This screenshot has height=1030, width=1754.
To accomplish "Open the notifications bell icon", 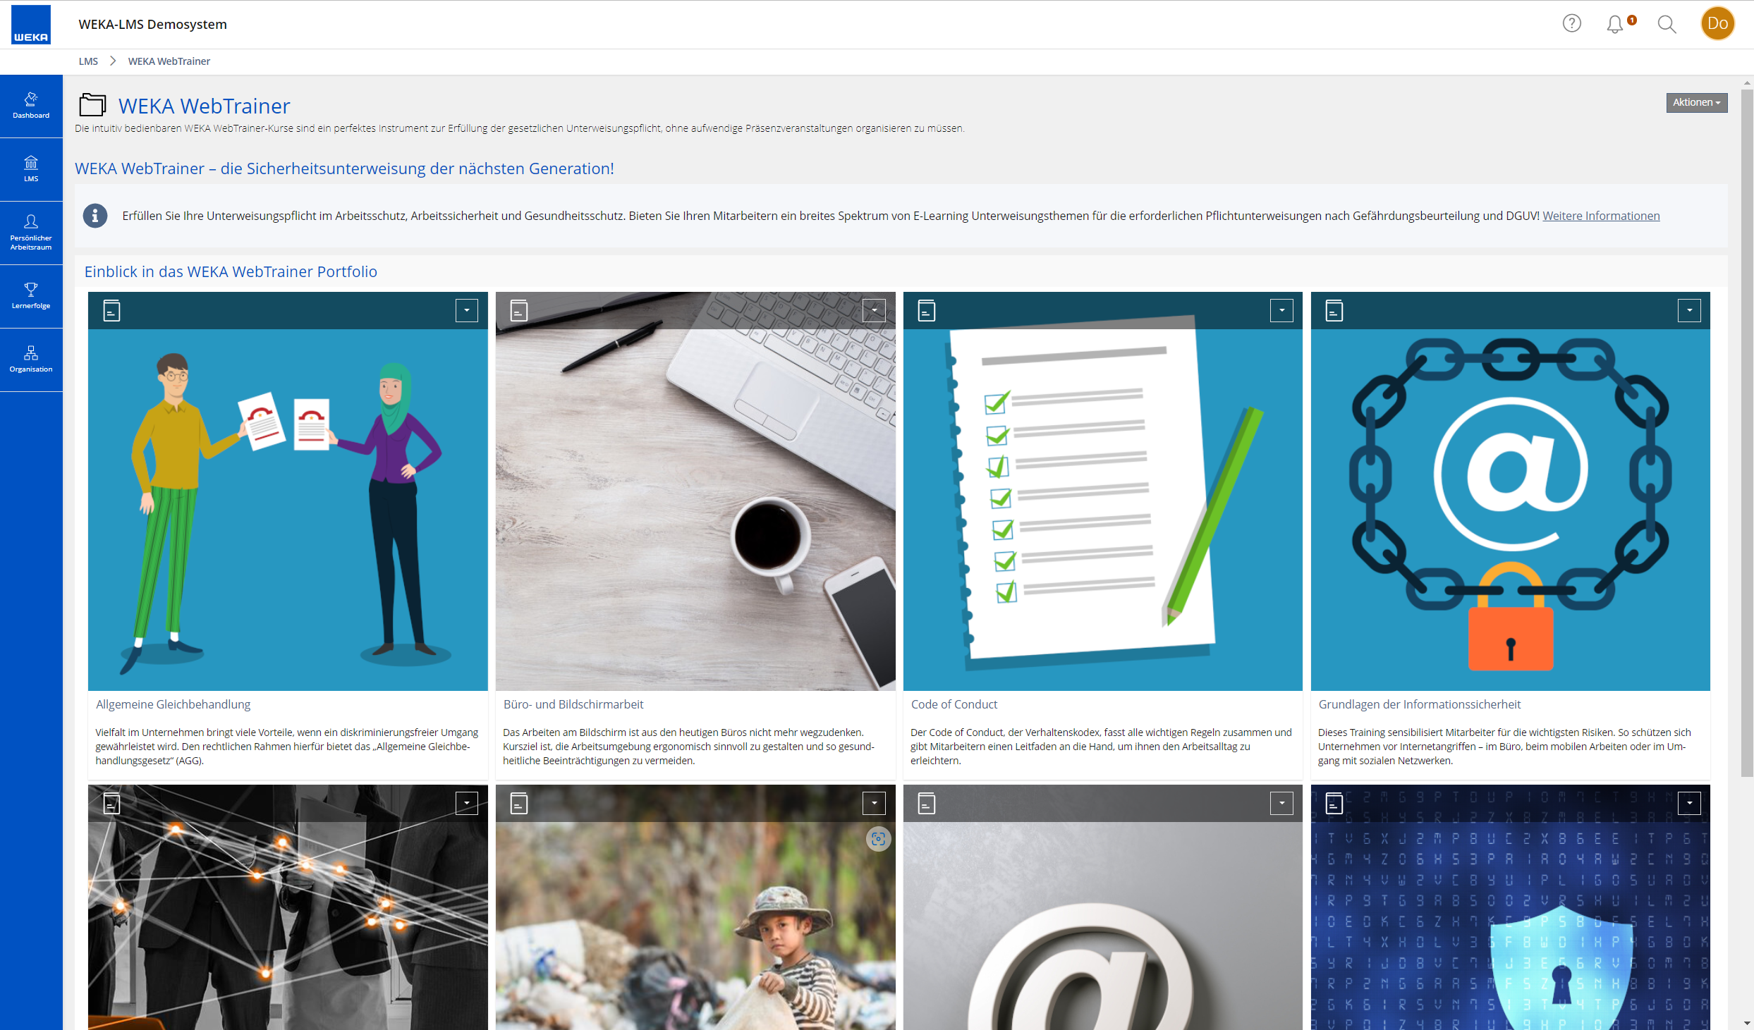I will 1615,25.
